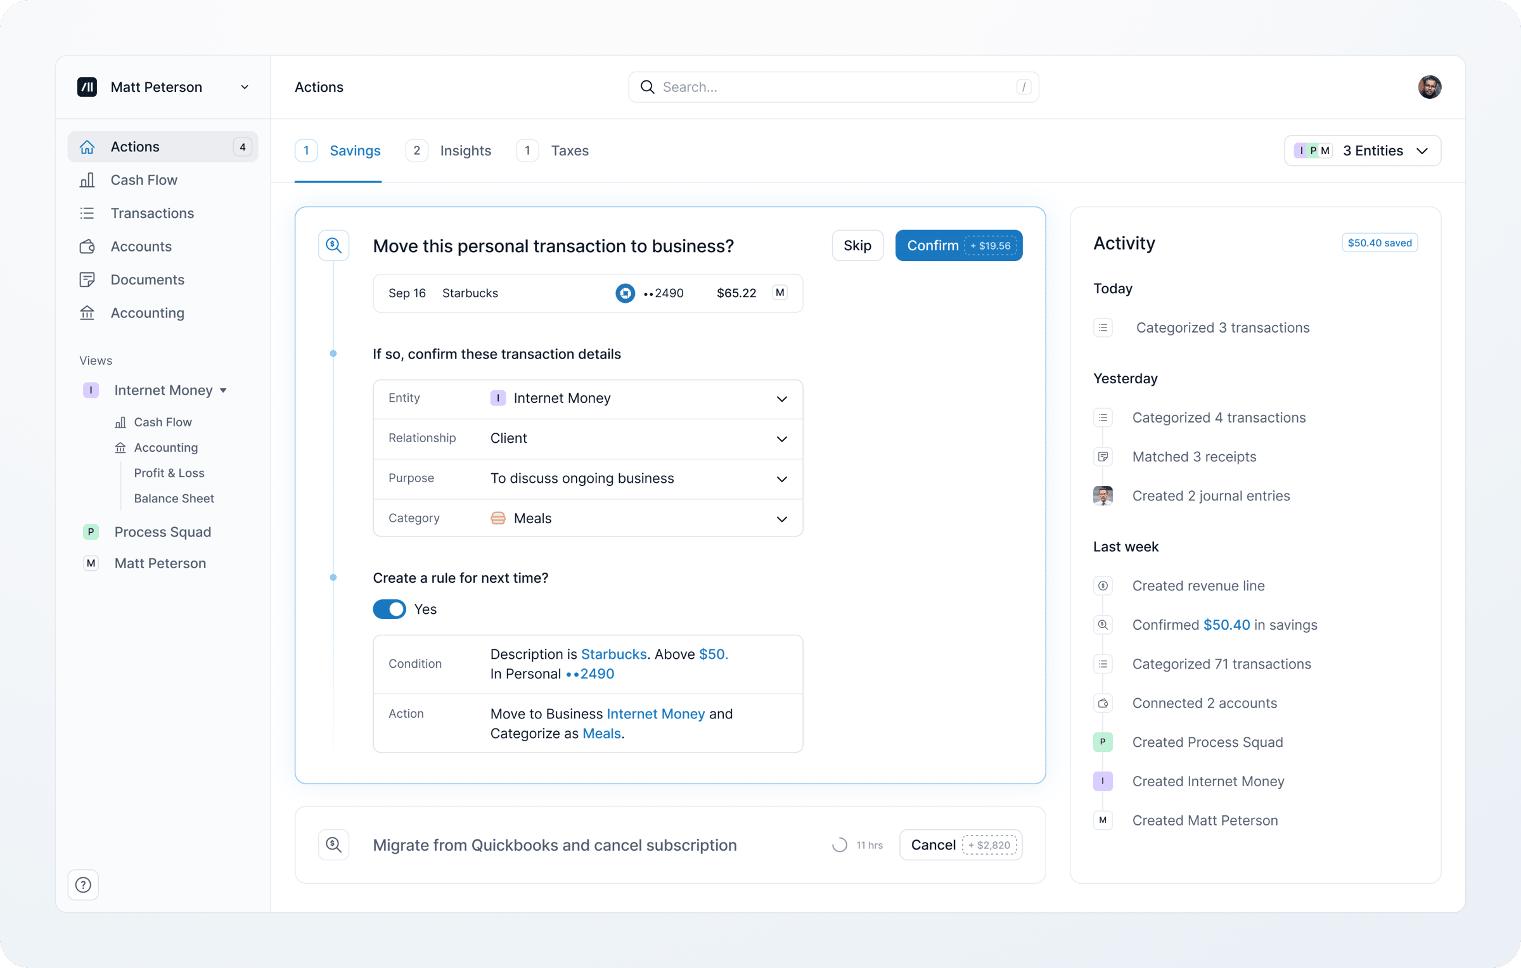Image resolution: width=1521 pixels, height=968 pixels.
Task: Click the Documents icon in sidebar
Action: [87, 280]
